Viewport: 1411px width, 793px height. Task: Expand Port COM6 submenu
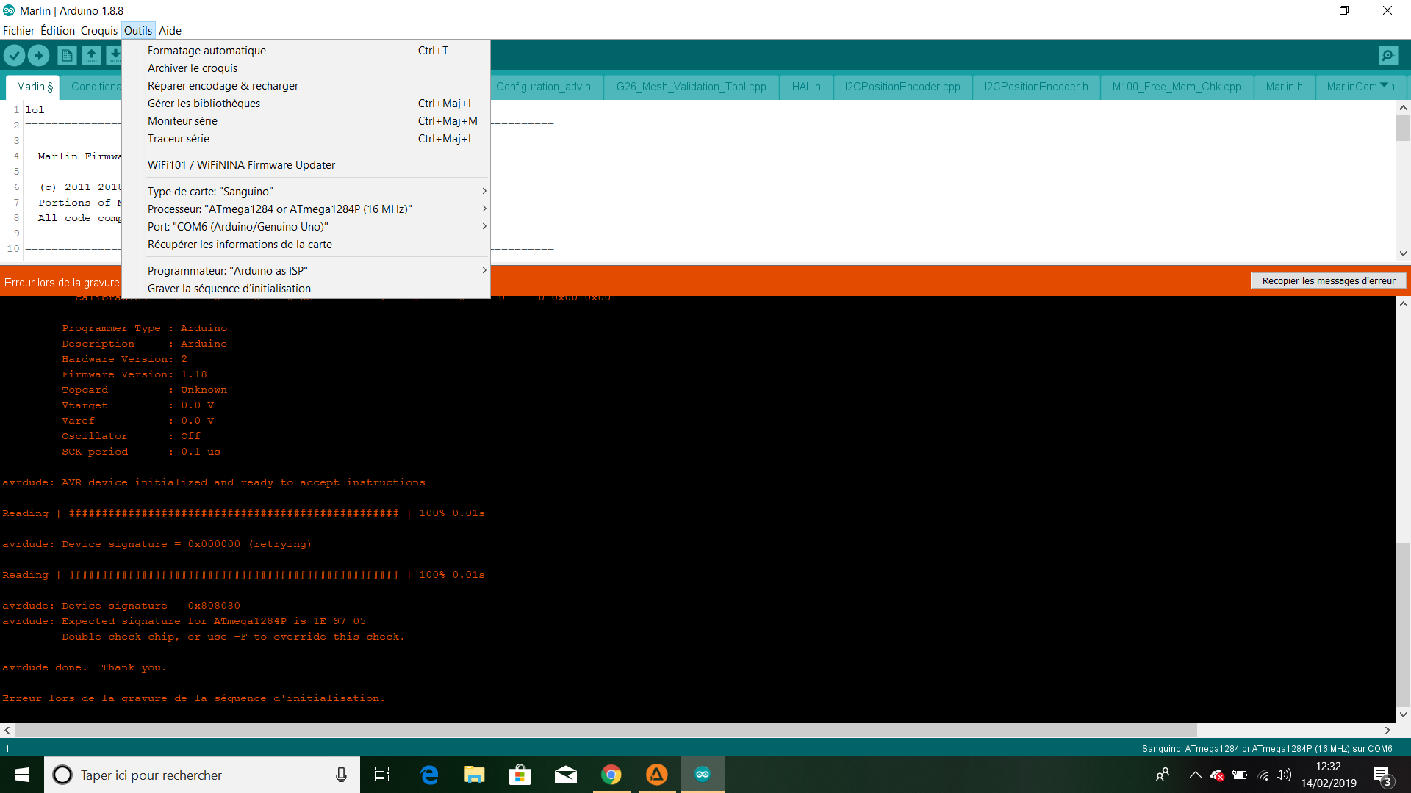point(306,227)
